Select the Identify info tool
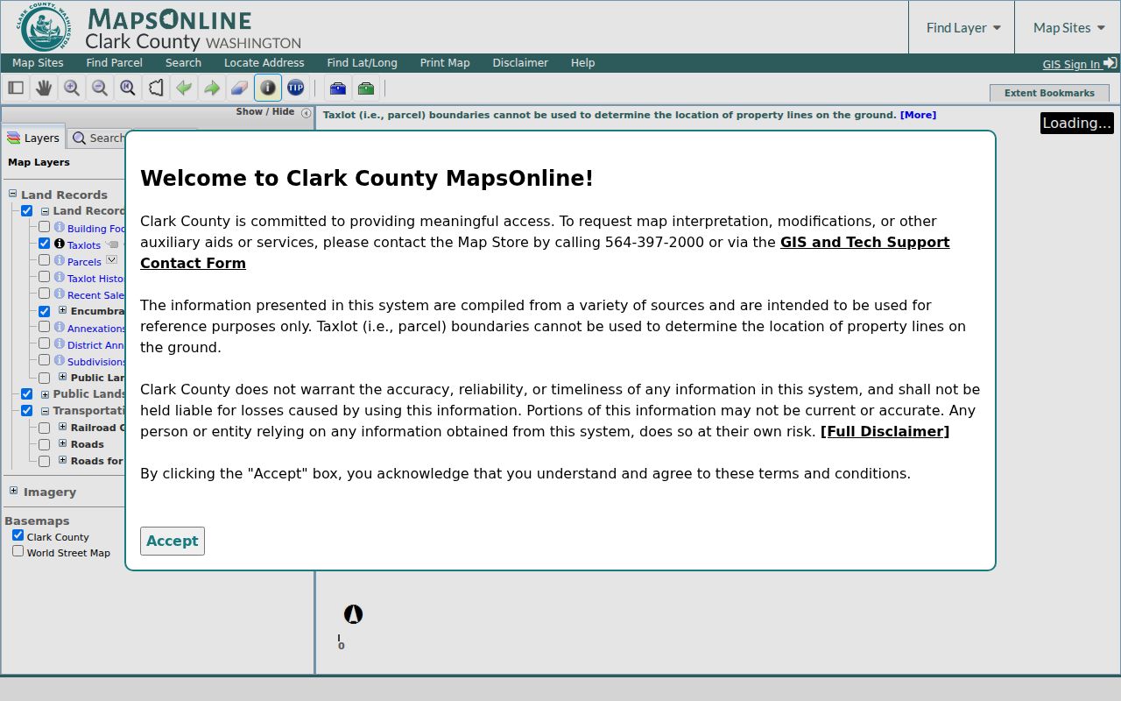 (268, 88)
